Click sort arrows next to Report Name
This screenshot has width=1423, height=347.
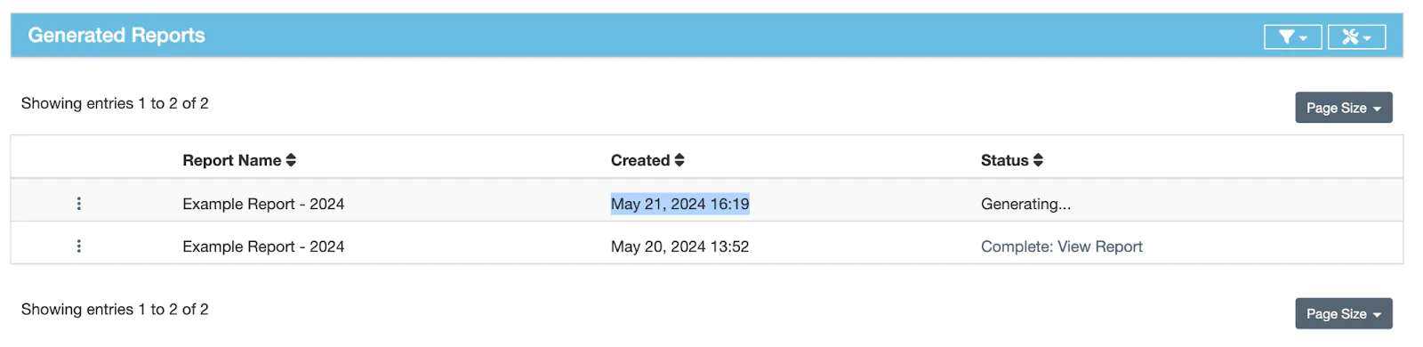coord(291,160)
